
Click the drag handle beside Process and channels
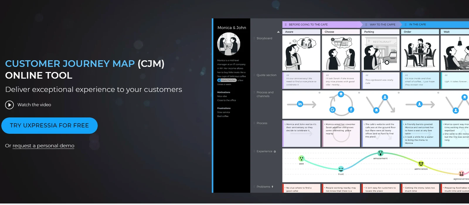(254, 92)
